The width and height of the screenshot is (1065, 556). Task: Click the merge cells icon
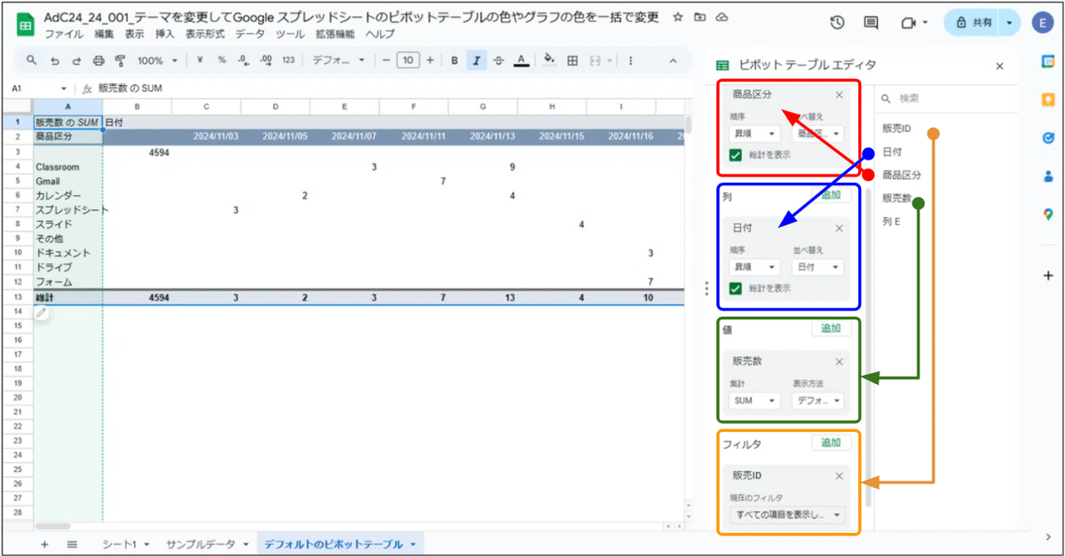pyautogui.click(x=596, y=60)
